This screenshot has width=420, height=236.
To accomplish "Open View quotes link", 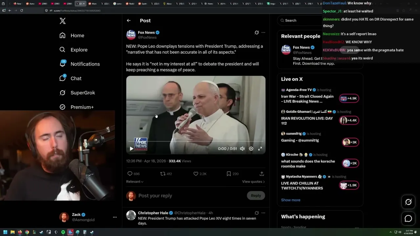I will click(x=253, y=182).
